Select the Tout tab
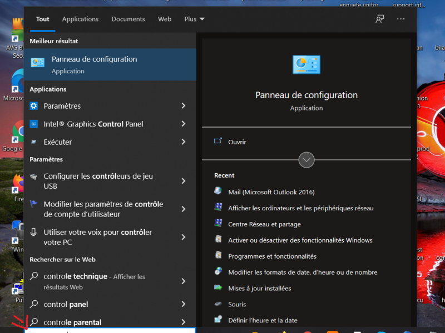 point(43,19)
